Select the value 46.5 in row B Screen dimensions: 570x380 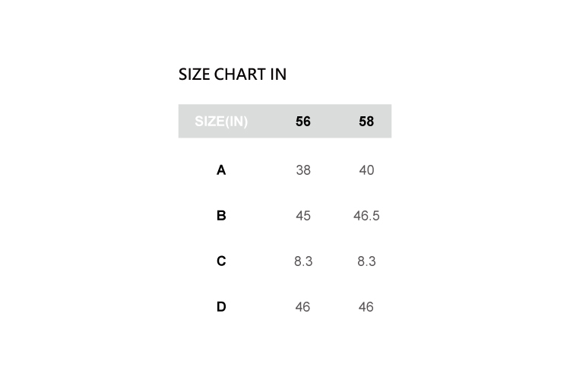pos(366,216)
